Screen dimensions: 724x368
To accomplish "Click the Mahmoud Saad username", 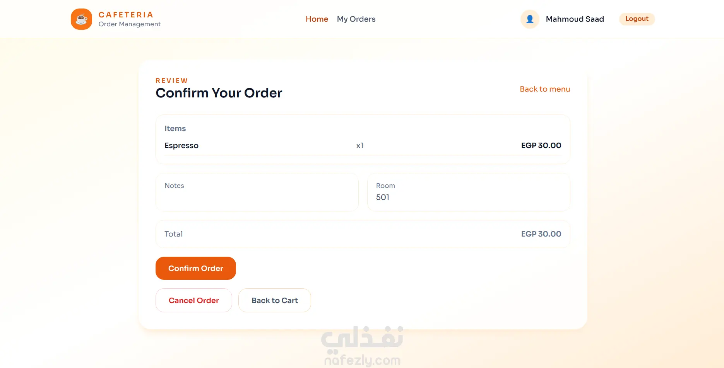I will (x=575, y=19).
